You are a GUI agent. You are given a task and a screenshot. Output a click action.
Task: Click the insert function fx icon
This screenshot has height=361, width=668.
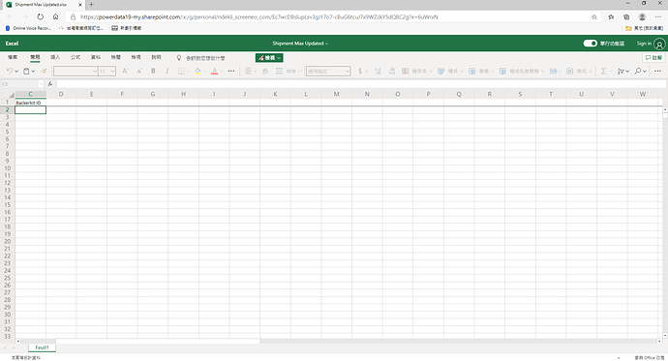coord(49,84)
